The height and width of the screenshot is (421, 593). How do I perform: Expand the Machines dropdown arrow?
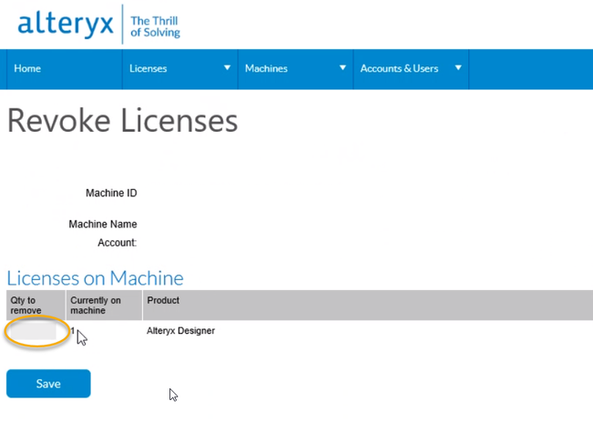(343, 68)
